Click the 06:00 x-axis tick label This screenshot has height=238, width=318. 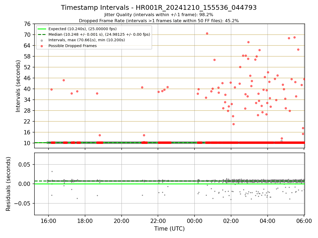[304, 221]
